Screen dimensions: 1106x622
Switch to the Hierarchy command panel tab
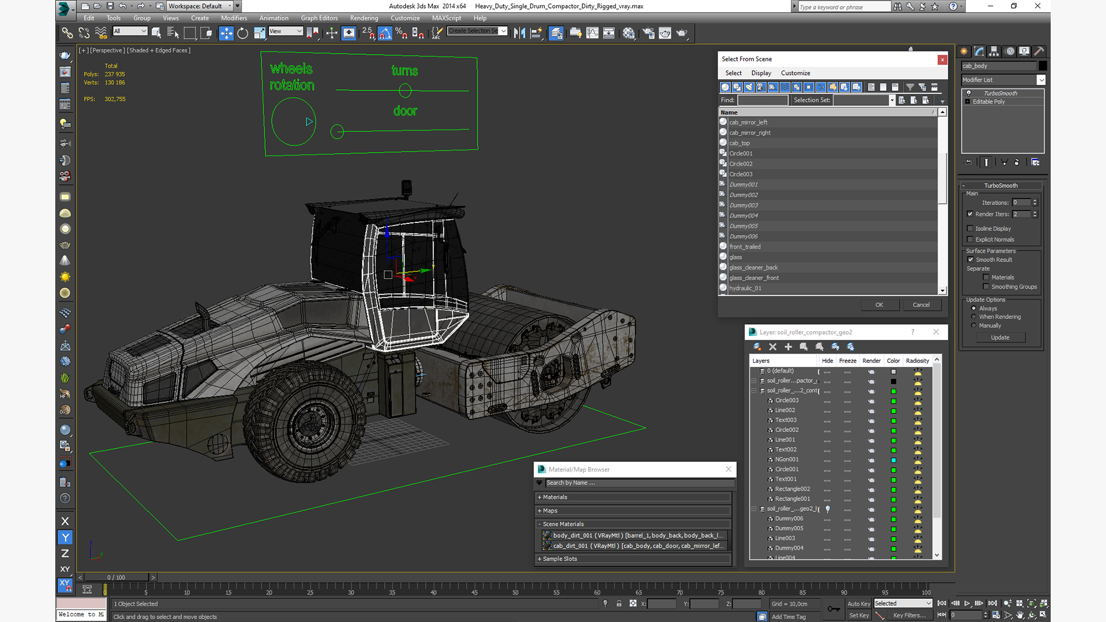[x=994, y=51]
